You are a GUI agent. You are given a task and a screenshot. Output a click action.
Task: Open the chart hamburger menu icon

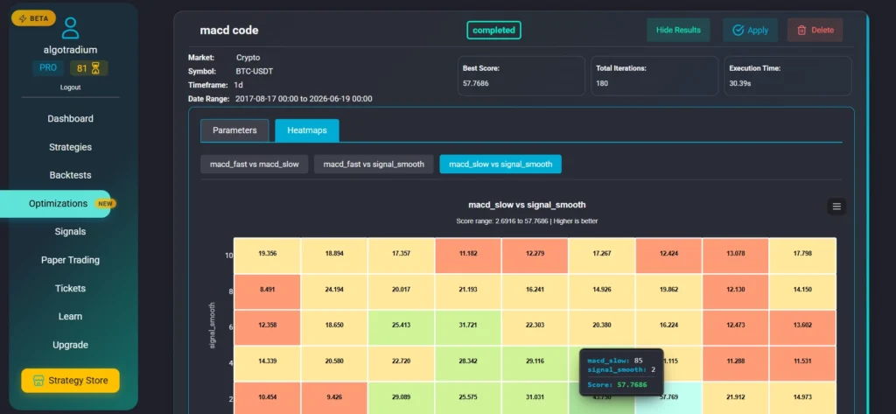tap(836, 207)
